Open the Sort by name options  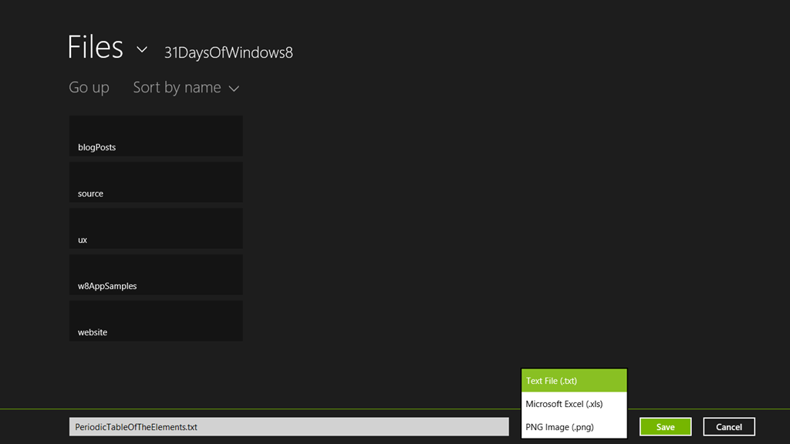(177, 87)
